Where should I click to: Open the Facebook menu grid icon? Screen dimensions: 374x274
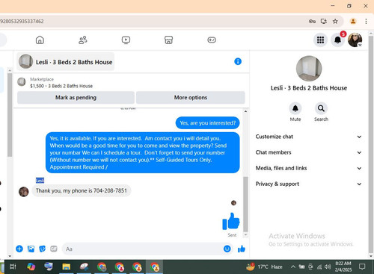[320, 40]
